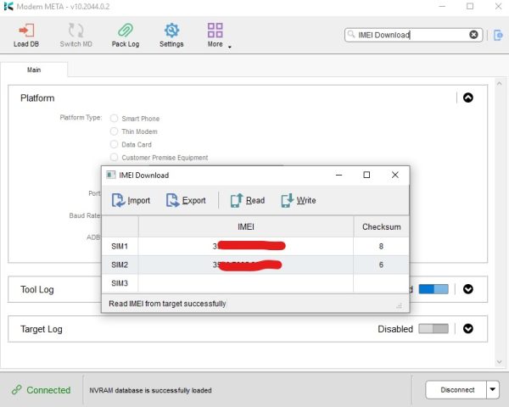Open the Disconnect dropdown arrow

click(492, 390)
